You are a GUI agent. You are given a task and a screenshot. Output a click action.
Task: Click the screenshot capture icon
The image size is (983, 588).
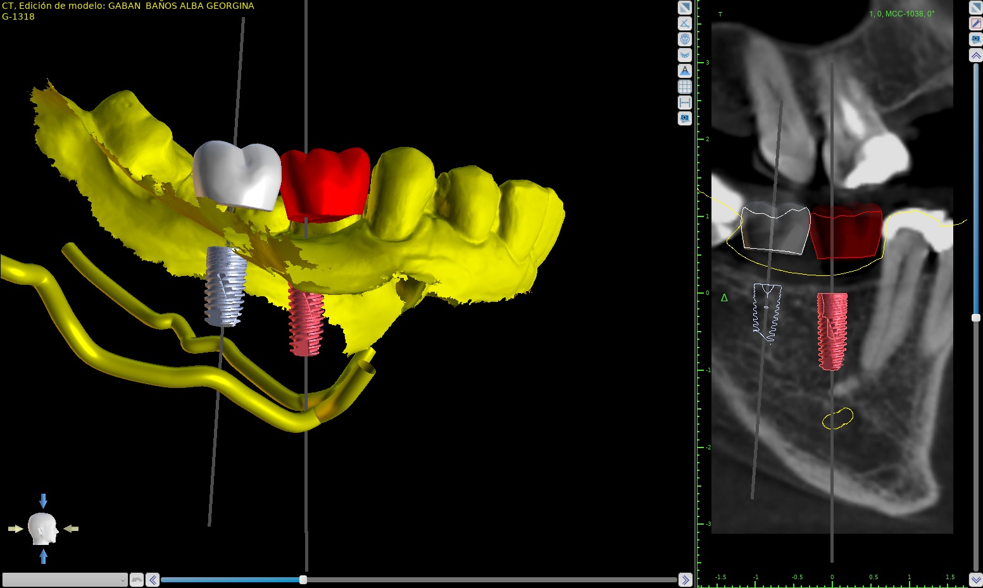685,118
